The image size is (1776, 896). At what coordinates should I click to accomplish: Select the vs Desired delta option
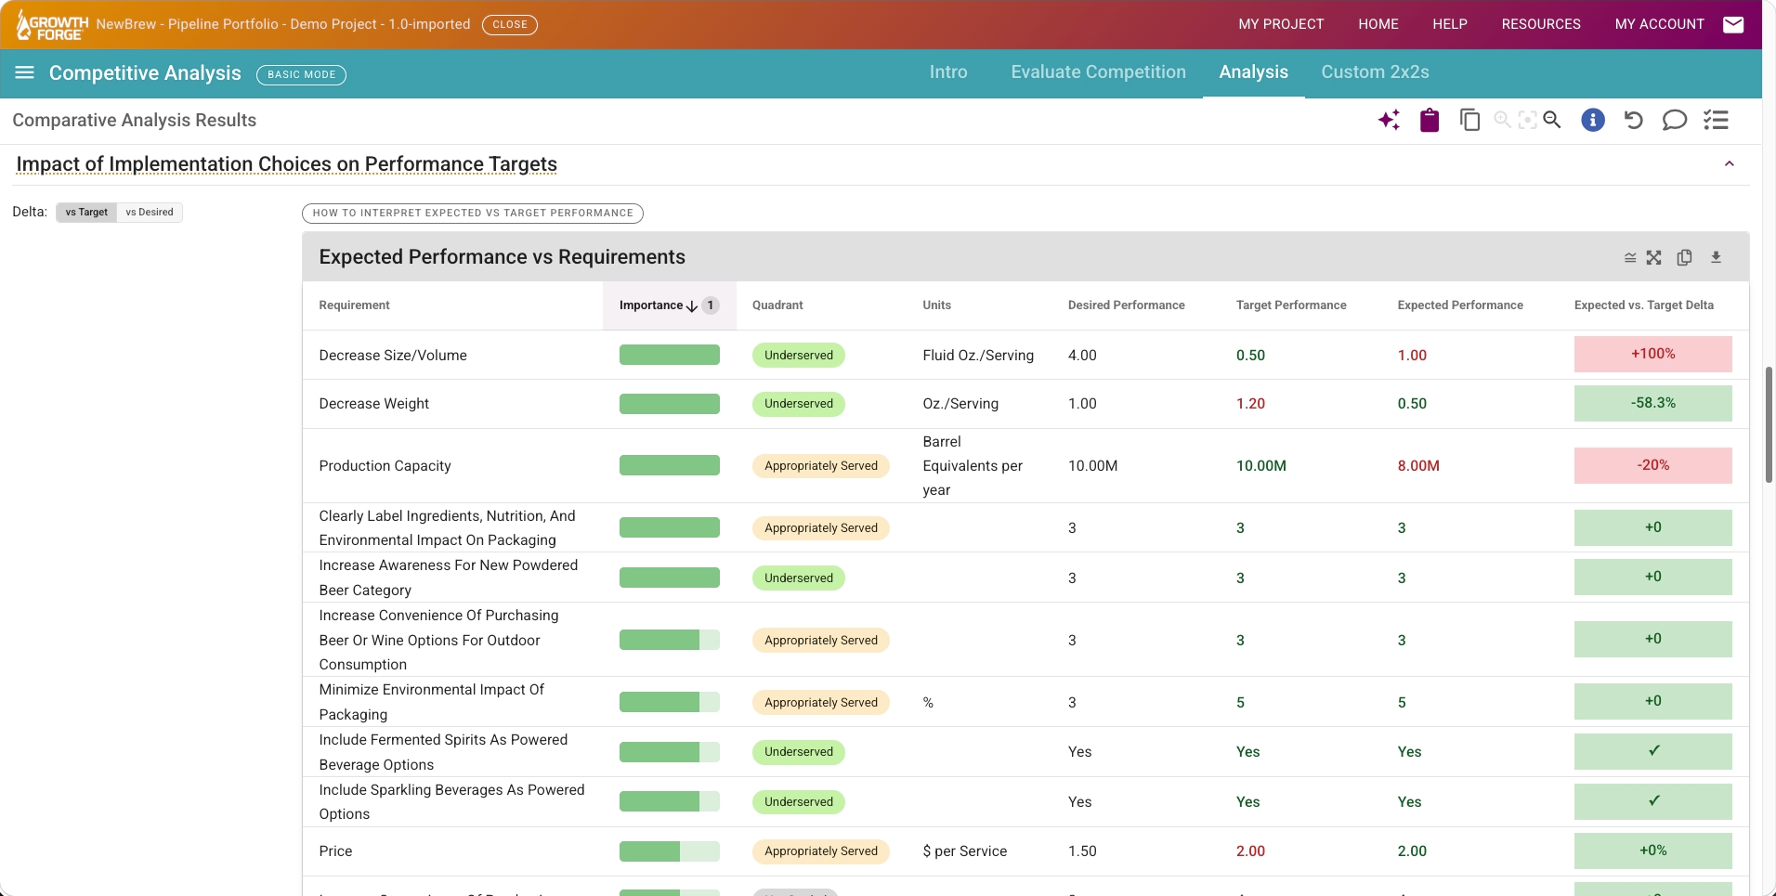pos(150,212)
